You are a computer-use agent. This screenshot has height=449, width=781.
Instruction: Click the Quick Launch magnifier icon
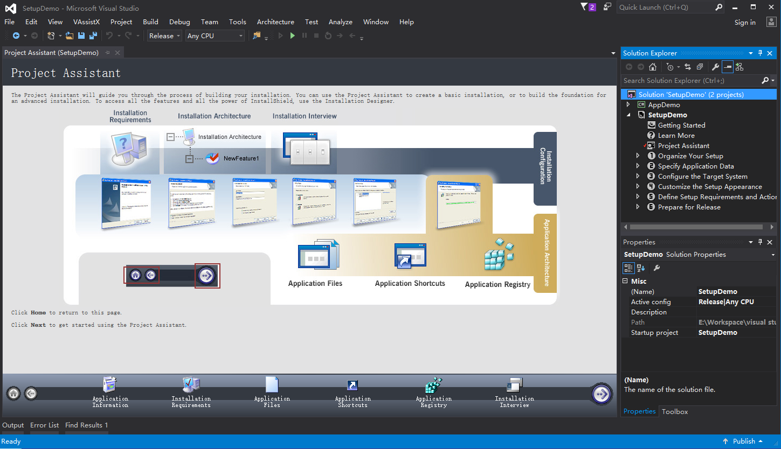click(x=718, y=7)
